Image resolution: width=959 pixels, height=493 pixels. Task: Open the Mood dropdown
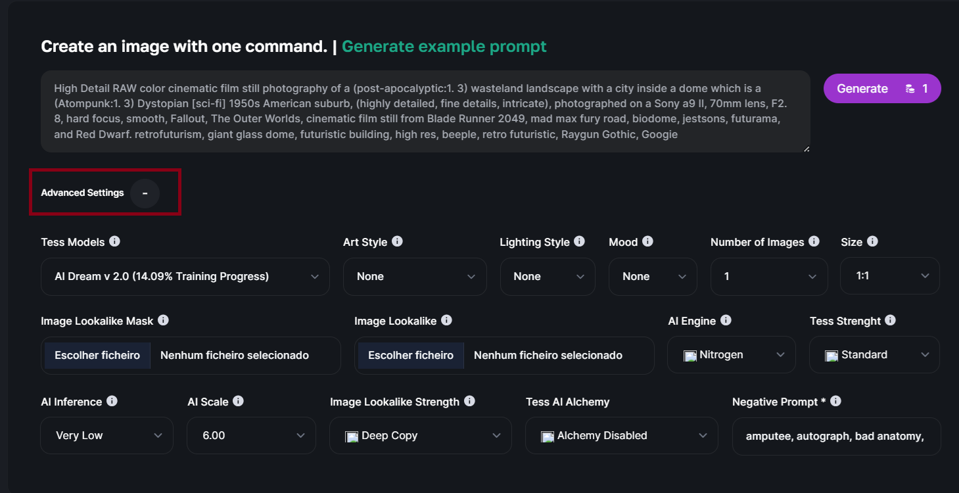[653, 277]
